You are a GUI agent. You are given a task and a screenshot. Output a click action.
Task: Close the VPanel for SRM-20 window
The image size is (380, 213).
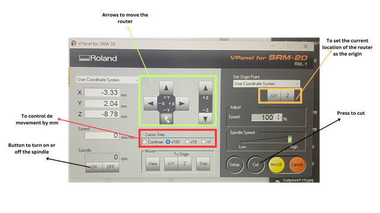click(306, 46)
